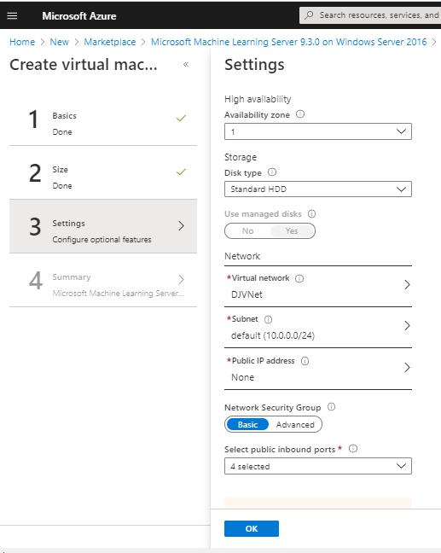Click the OK button
441x553 pixels.
coord(252,528)
